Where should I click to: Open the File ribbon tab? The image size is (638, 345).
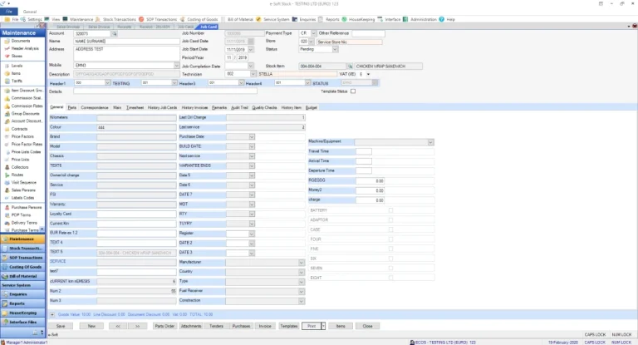click(x=9, y=12)
